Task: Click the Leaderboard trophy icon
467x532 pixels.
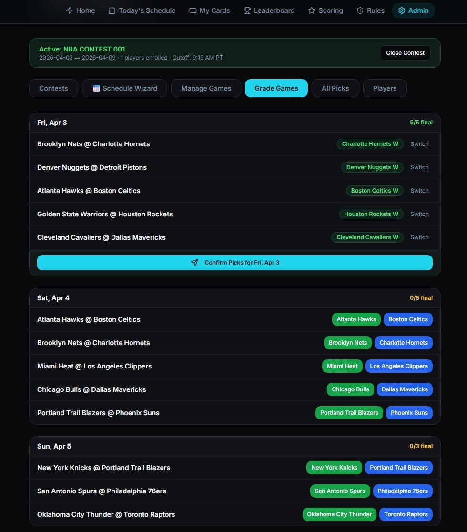Action: coord(247,10)
